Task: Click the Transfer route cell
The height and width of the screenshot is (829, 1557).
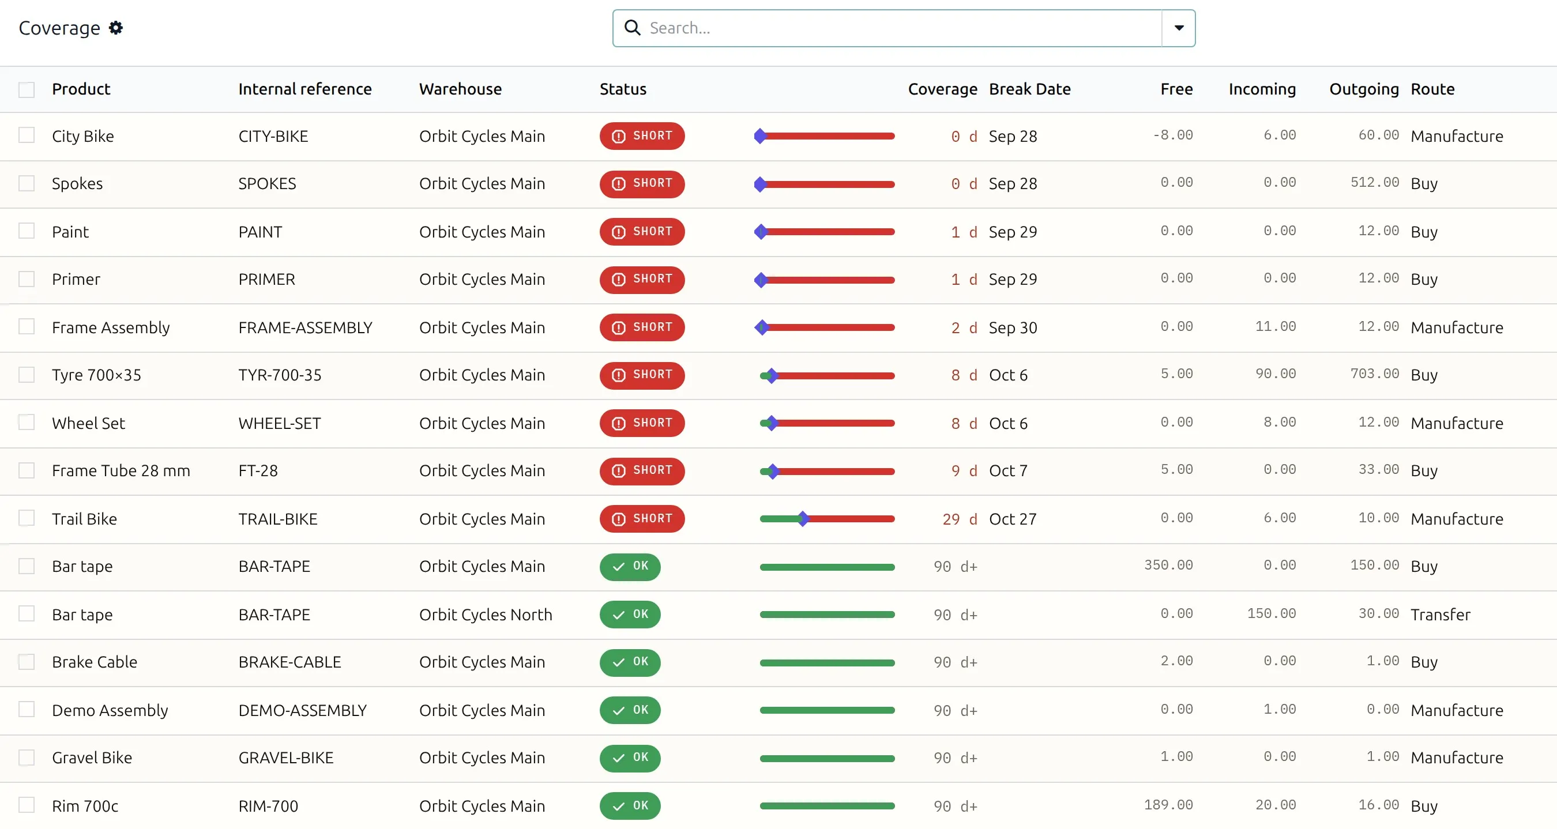Action: click(x=1441, y=615)
